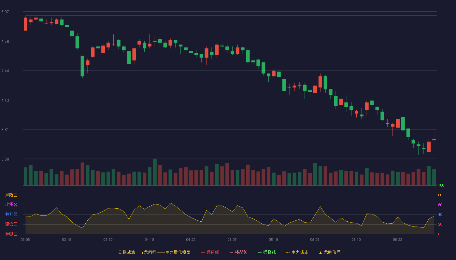The width and height of the screenshot is (456, 260).
Task: Click the 04-22 date label
Action: point(191,240)
